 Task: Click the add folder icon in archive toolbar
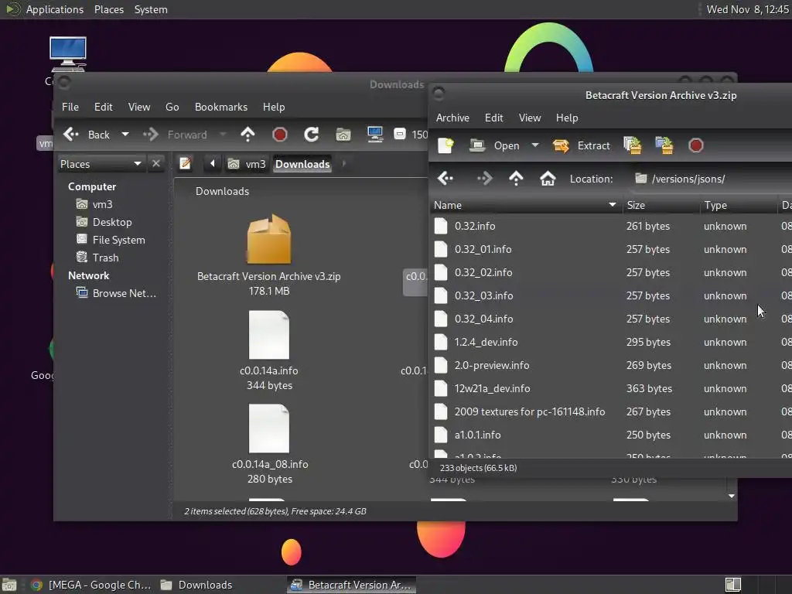click(x=664, y=145)
